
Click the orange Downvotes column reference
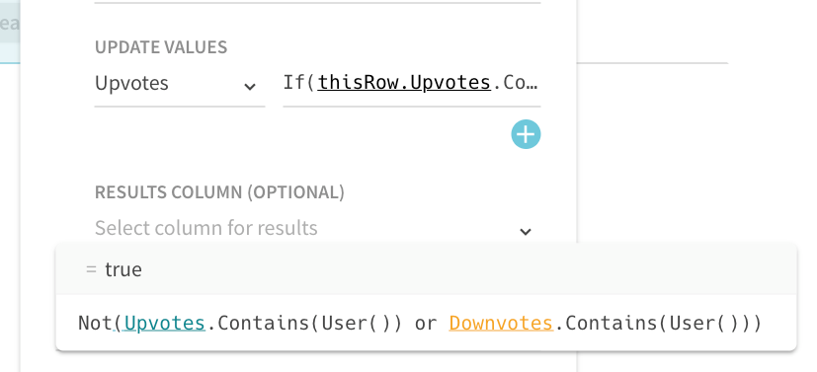(x=501, y=323)
